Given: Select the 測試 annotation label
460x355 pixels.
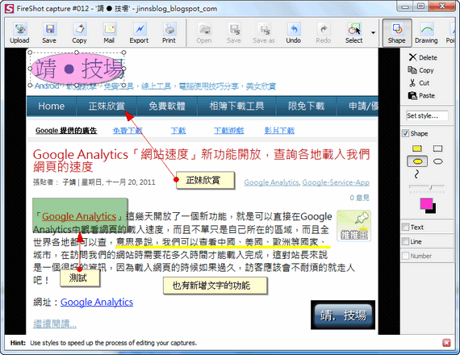Looking at the screenshot, I should coord(80,278).
